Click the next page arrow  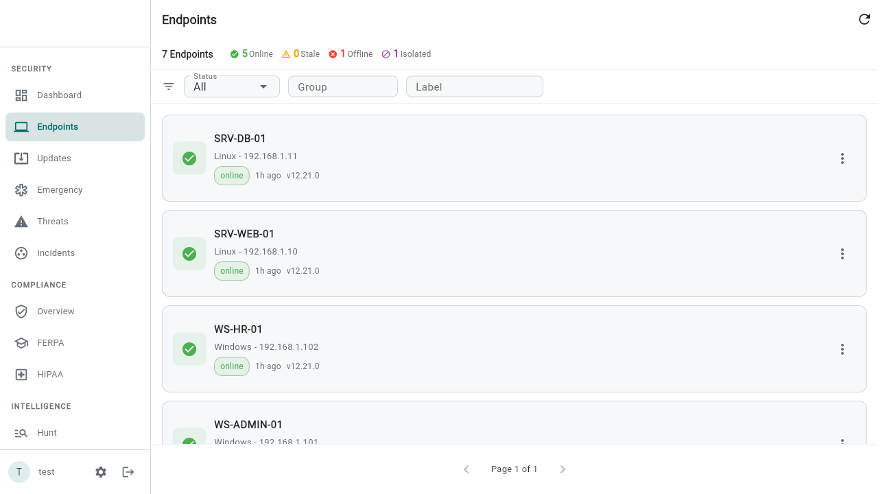point(563,469)
